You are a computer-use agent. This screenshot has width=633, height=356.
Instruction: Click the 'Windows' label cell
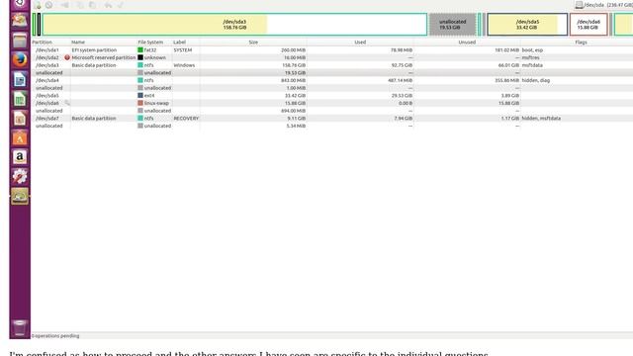coord(184,65)
